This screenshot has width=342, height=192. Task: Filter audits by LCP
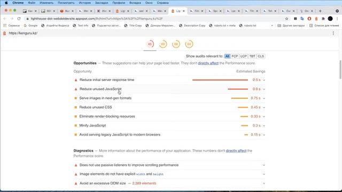pos(244,56)
